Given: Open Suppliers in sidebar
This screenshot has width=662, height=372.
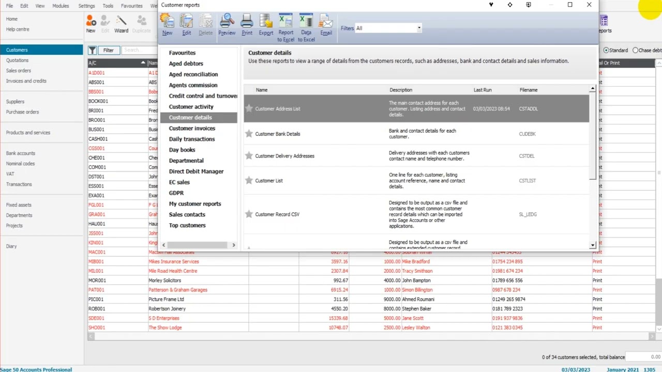Looking at the screenshot, I should tap(15, 102).
